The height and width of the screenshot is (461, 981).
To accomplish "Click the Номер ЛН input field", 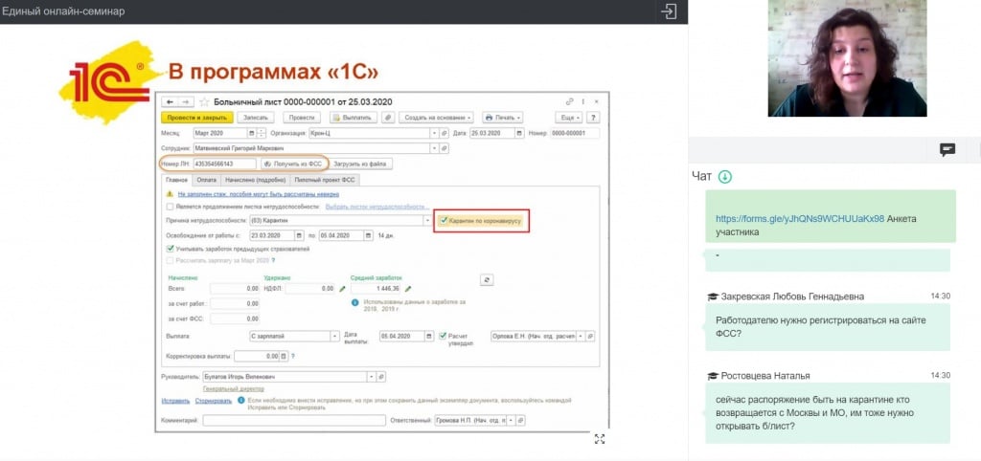I will (224, 164).
